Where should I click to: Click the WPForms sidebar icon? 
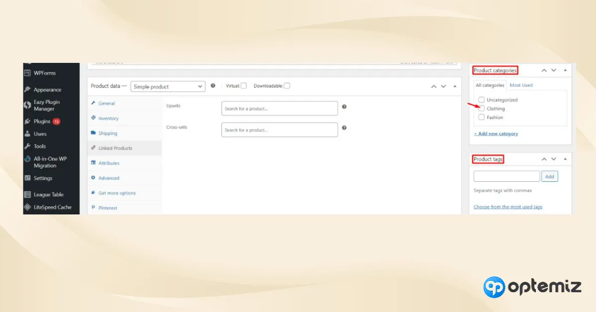coord(28,73)
